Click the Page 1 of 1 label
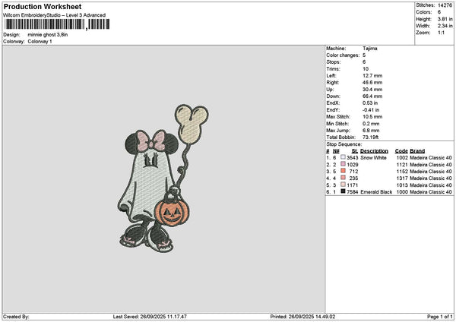Image resolution: width=456 pixels, height=322 pixels. click(440, 317)
